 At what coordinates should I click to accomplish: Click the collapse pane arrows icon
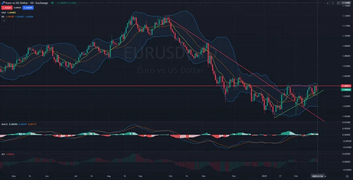coord(333,3)
